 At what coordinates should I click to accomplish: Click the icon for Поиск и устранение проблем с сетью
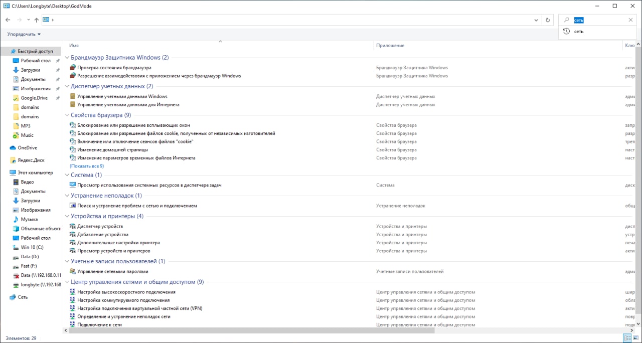73,206
